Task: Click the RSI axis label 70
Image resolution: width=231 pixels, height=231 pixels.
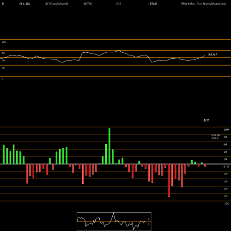Action: pos(3,53)
